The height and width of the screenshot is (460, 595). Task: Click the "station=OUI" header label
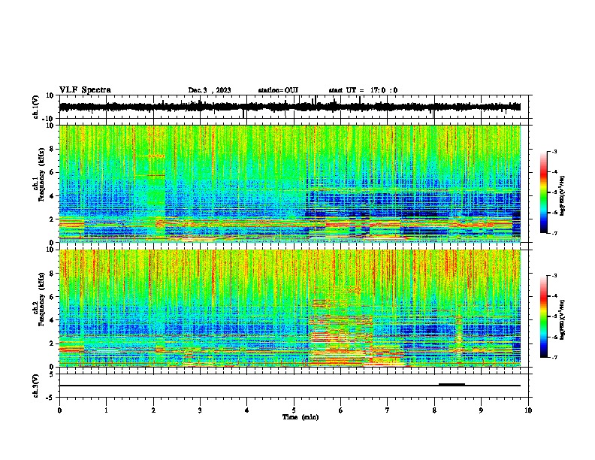[278, 90]
